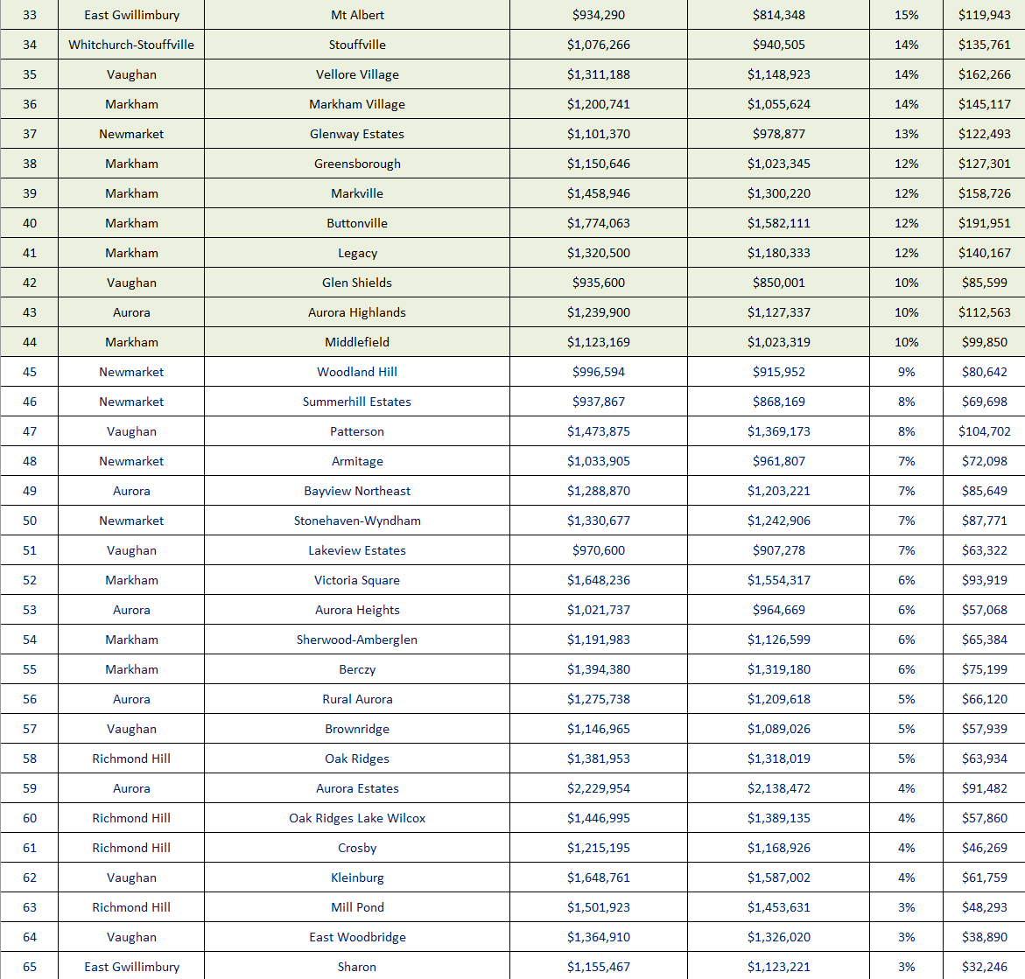Select the East Woodbridge cell
The width and height of the screenshot is (1025, 979).
coord(357,936)
